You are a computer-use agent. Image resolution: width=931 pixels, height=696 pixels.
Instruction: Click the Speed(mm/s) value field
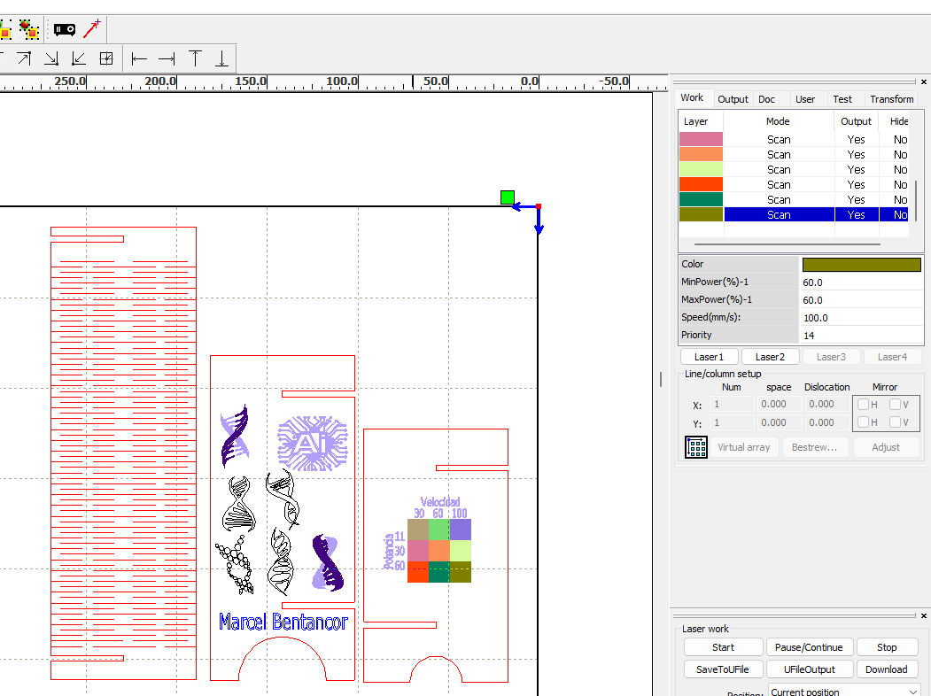pyautogui.click(x=859, y=317)
